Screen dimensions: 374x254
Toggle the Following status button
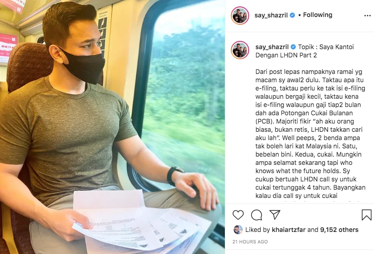(x=318, y=15)
